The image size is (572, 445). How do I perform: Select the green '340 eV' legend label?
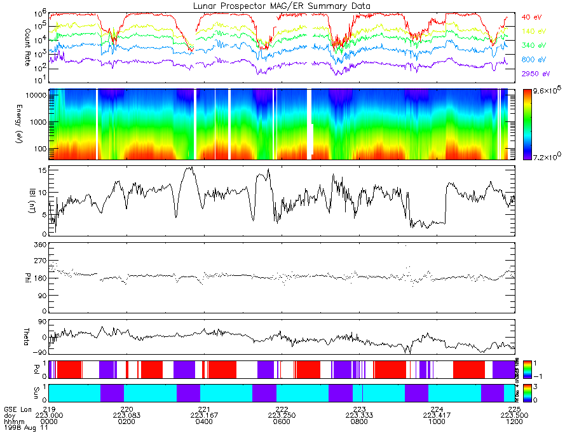point(534,45)
